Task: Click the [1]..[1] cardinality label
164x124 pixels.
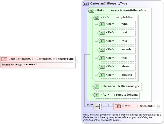Action: (x=109, y=105)
